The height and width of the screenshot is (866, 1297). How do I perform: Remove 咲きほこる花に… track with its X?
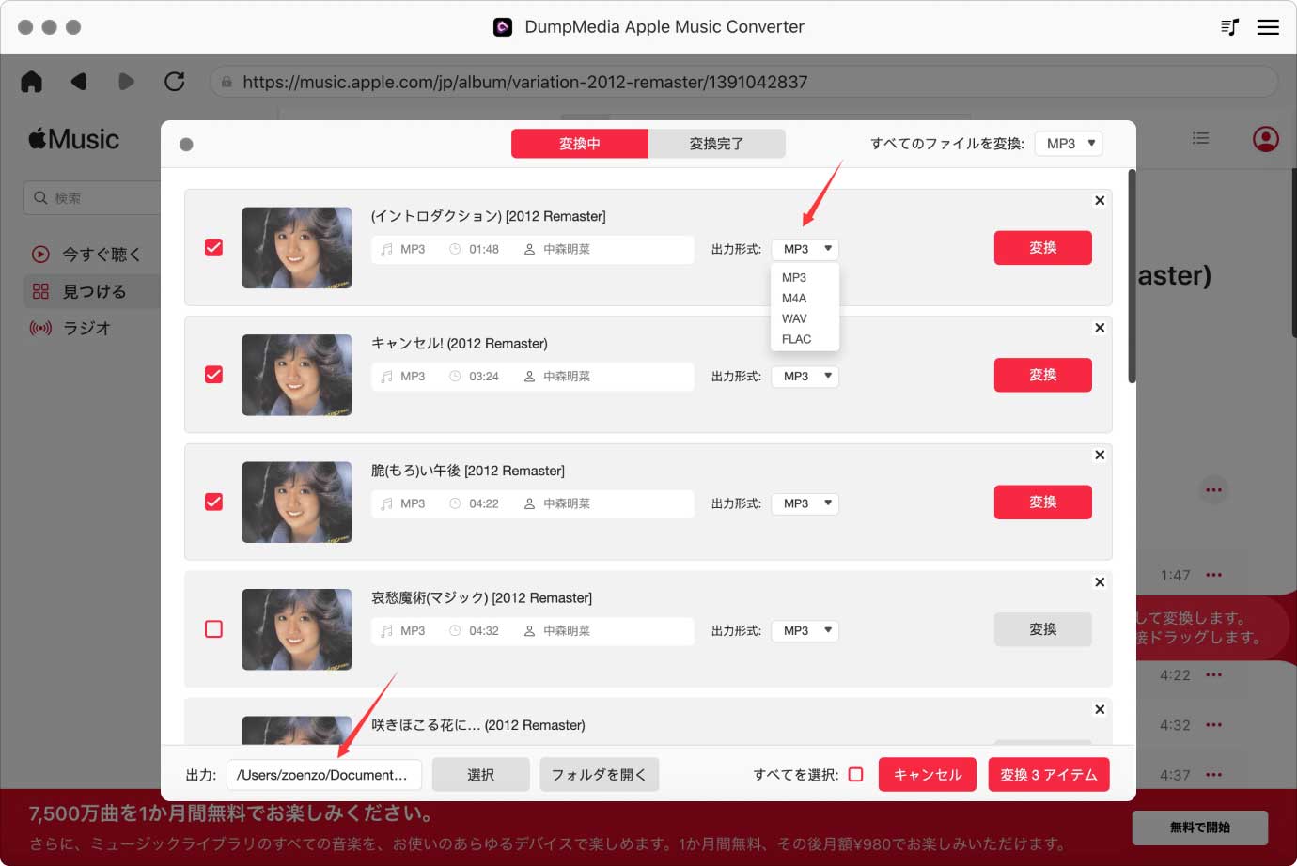tap(1100, 709)
